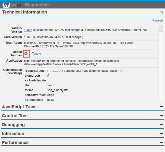Viewport: 165px width, 152px height.
Task: Click the Debug Sources label
Action: coord(16,54)
